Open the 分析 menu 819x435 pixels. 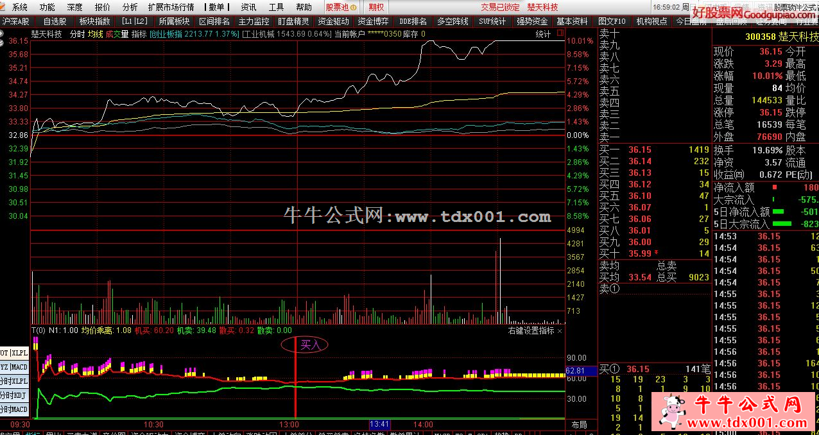point(130,7)
